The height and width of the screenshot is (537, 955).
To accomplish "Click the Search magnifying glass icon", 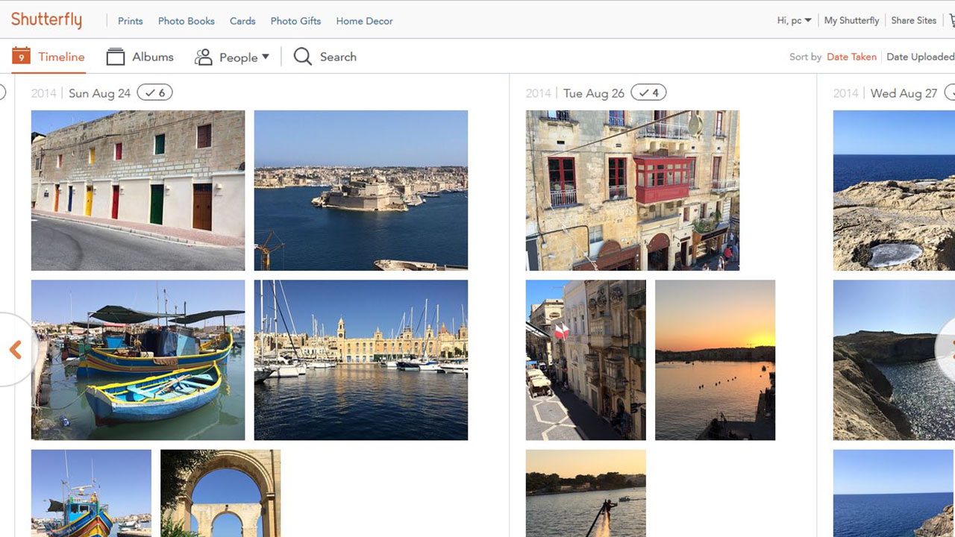I will (x=302, y=57).
